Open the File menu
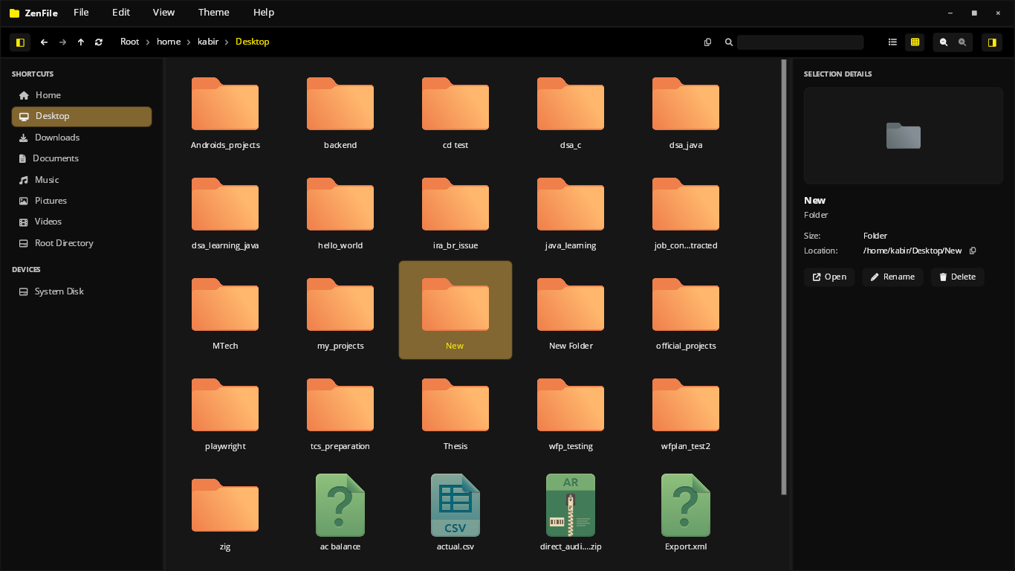The image size is (1015, 571). (x=81, y=12)
